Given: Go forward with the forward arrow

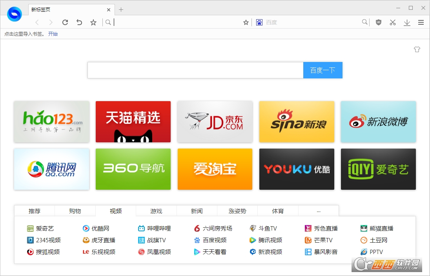Looking at the screenshot, I should pyautogui.click(x=51, y=22).
